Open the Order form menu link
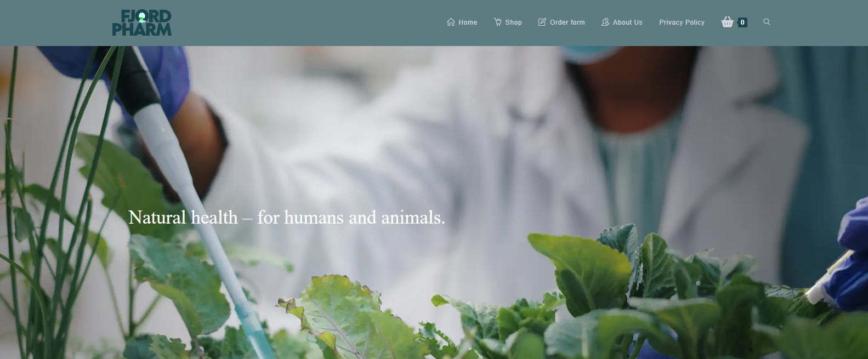 coord(568,22)
